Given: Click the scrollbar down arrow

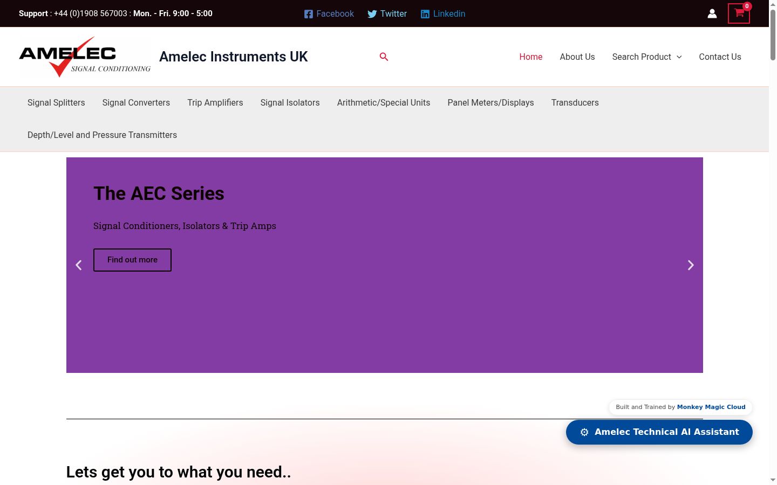Looking at the screenshot, I should (x=773, y=480).
